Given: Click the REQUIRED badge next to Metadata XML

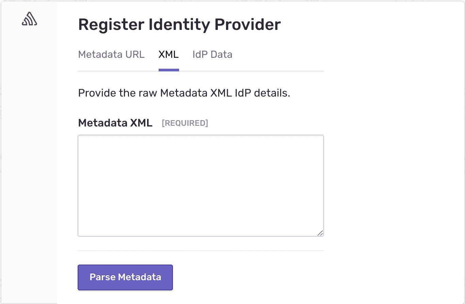Looking at the screenshot, I should tap(185, 123).
